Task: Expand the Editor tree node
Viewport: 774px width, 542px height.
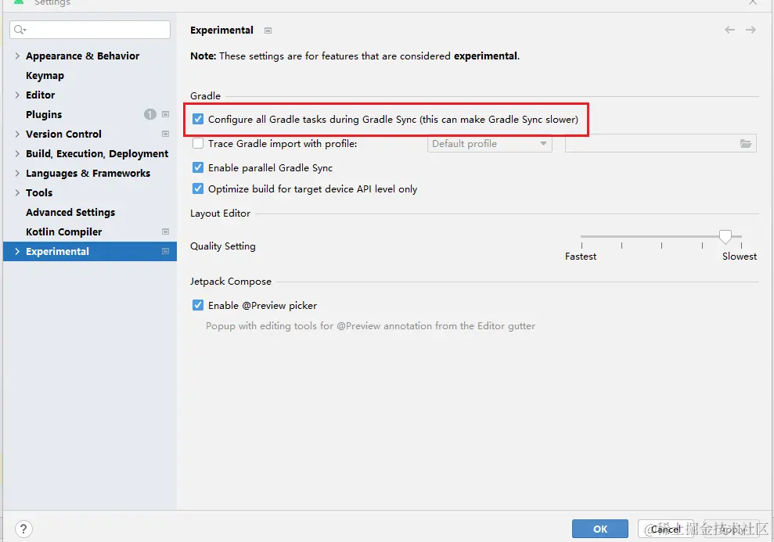Action: click(17, 95)
